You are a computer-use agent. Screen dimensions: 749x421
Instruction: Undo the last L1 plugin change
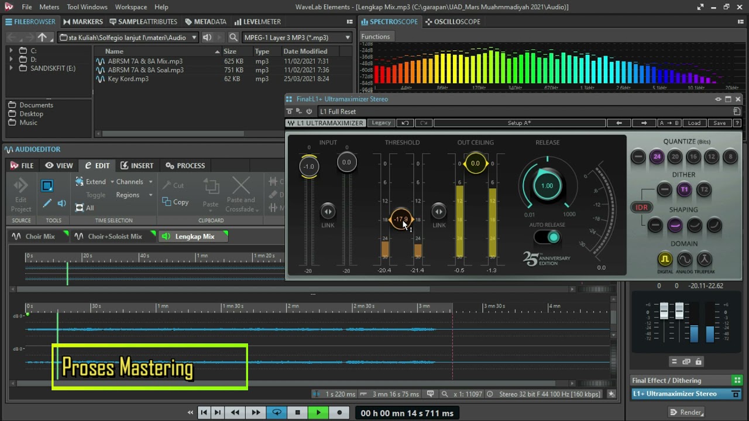405,123
